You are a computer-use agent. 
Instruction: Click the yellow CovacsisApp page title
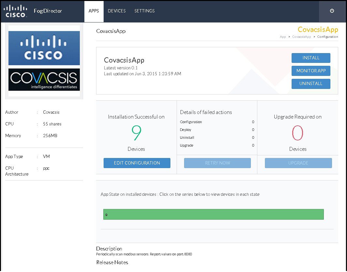(318, 30)
